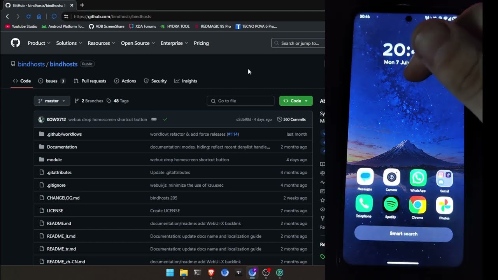
Task: Open the Youtube Studio bookmark
Action: 21,26
